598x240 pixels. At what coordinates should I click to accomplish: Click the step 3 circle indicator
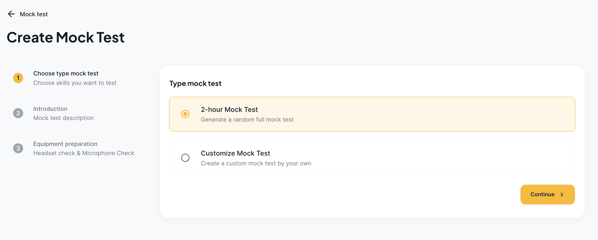tap(18, 148)
